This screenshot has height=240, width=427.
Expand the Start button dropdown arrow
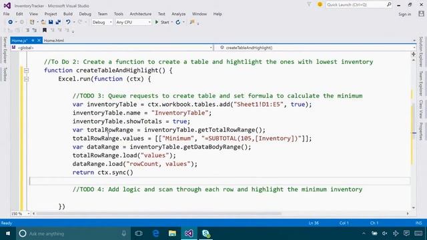(x=172, y=22)
